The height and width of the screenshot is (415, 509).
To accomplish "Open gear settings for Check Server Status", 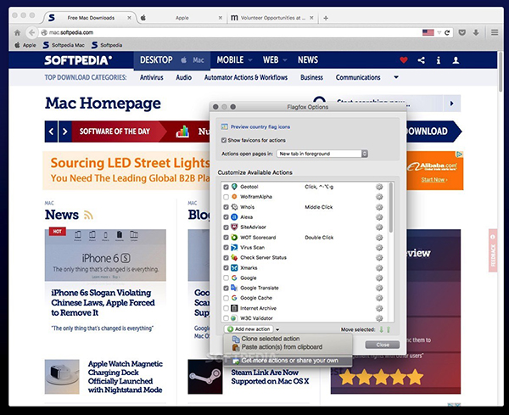I will click(379, 258).
